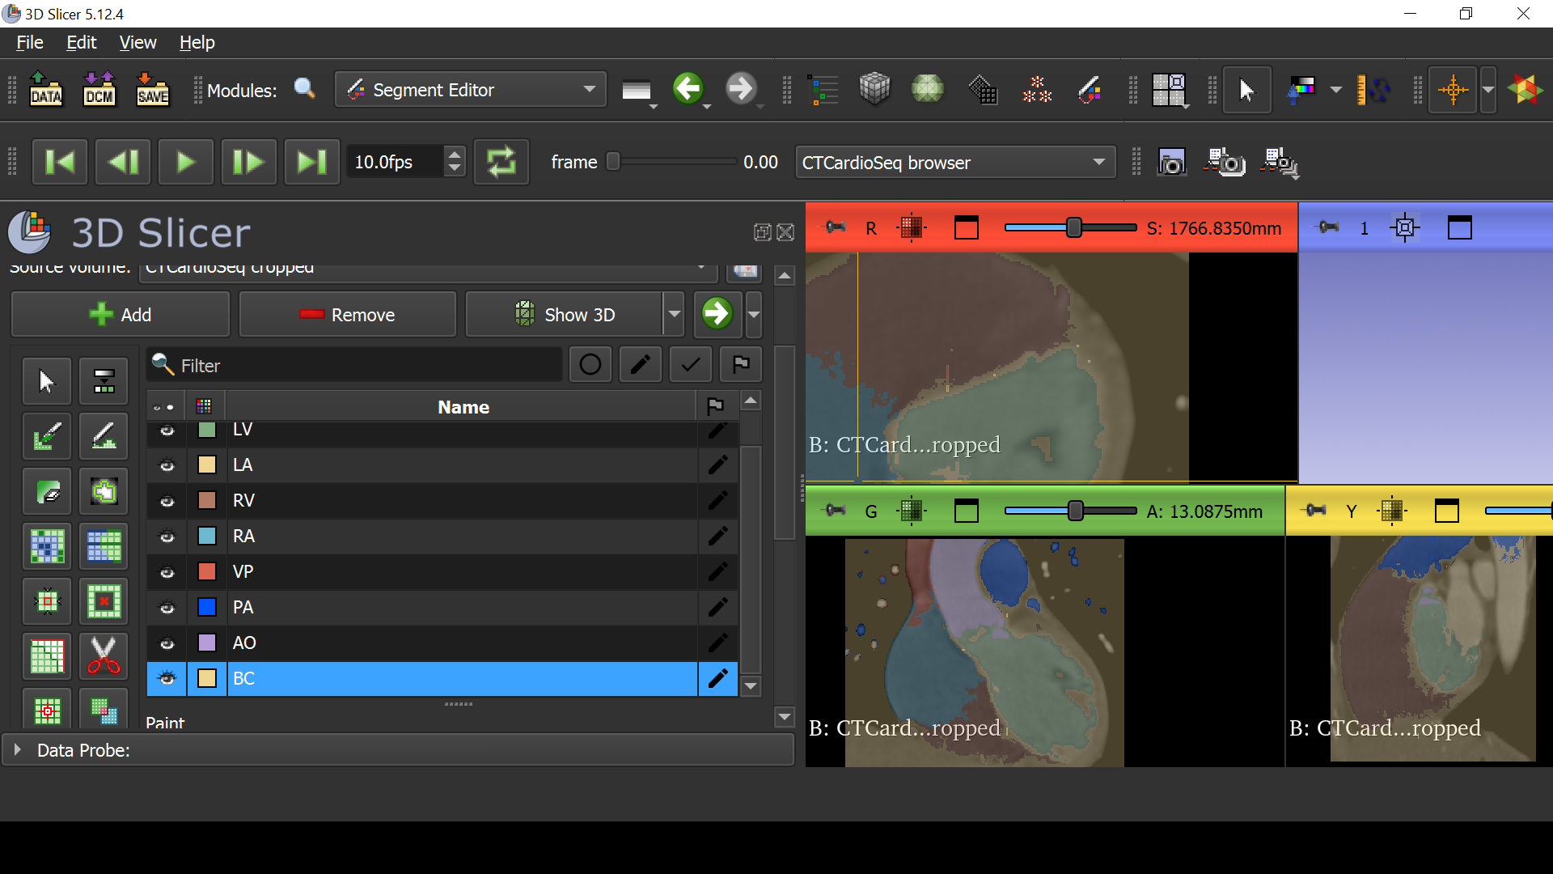1553x874 pixels.
Task: Select the Paint effect brush icon
Action: pos(48,436)
